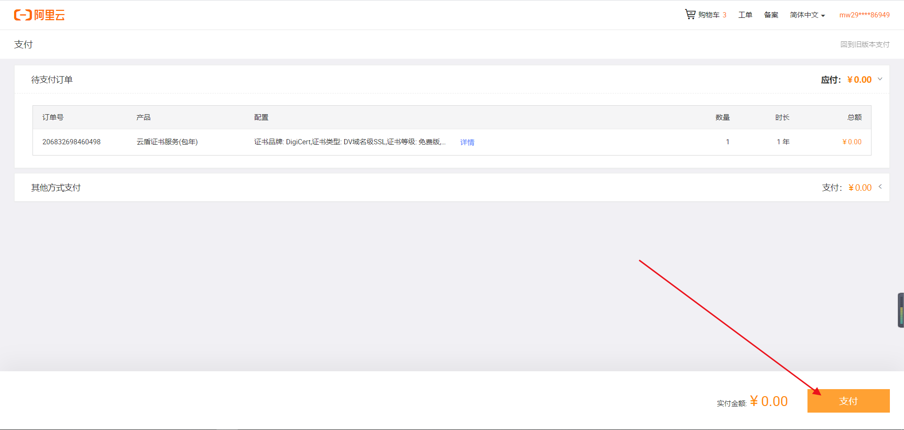Click the 实付金额 ¥0.00 total

pos(768,401)
